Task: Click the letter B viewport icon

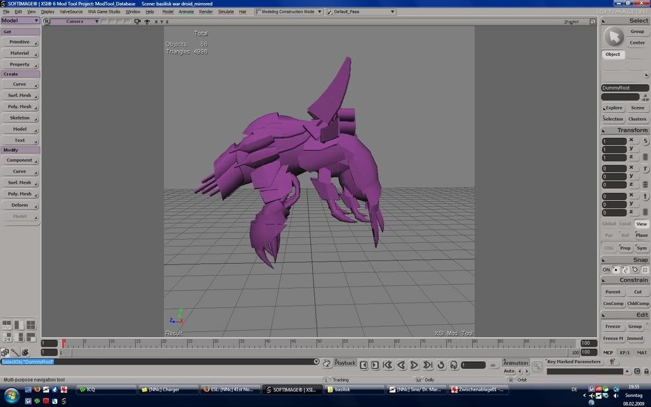Action: click(x=46, y=21)
